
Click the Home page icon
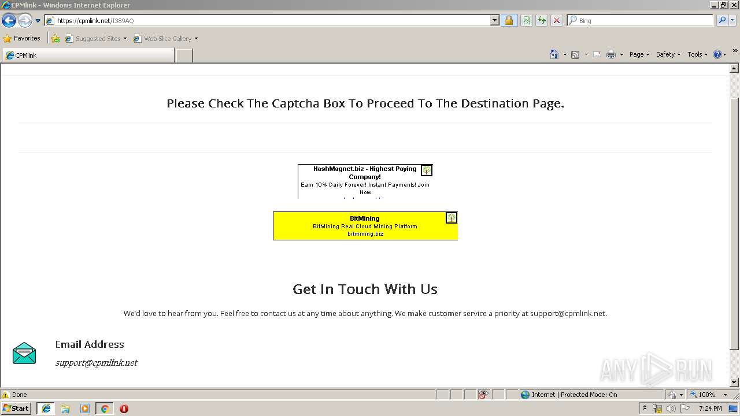pos(554,54)
